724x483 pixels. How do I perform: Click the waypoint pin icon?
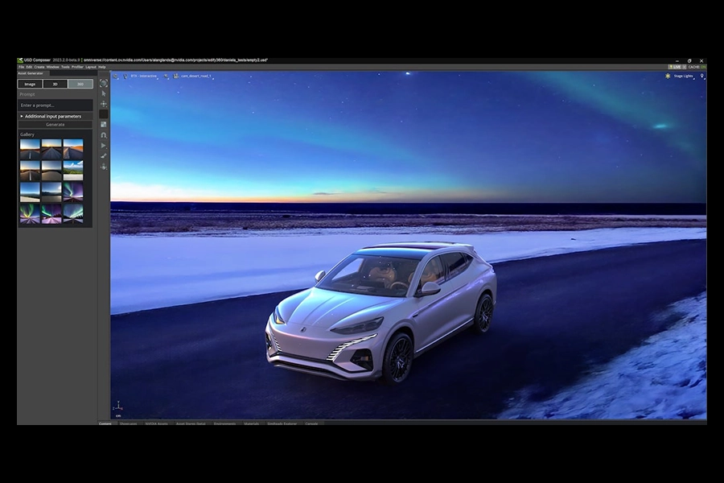click(x=701, y=76)
